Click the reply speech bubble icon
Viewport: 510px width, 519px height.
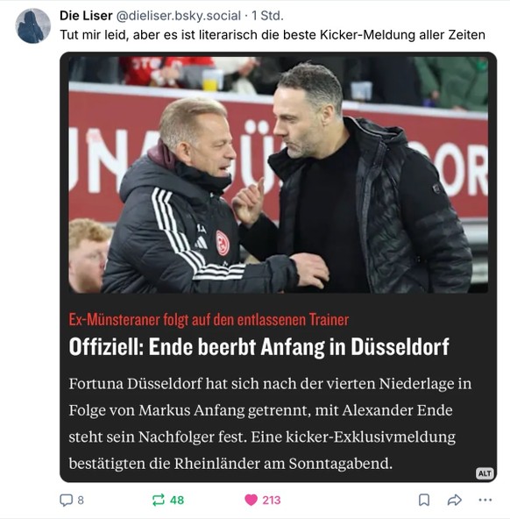click(x=66, y=500)
